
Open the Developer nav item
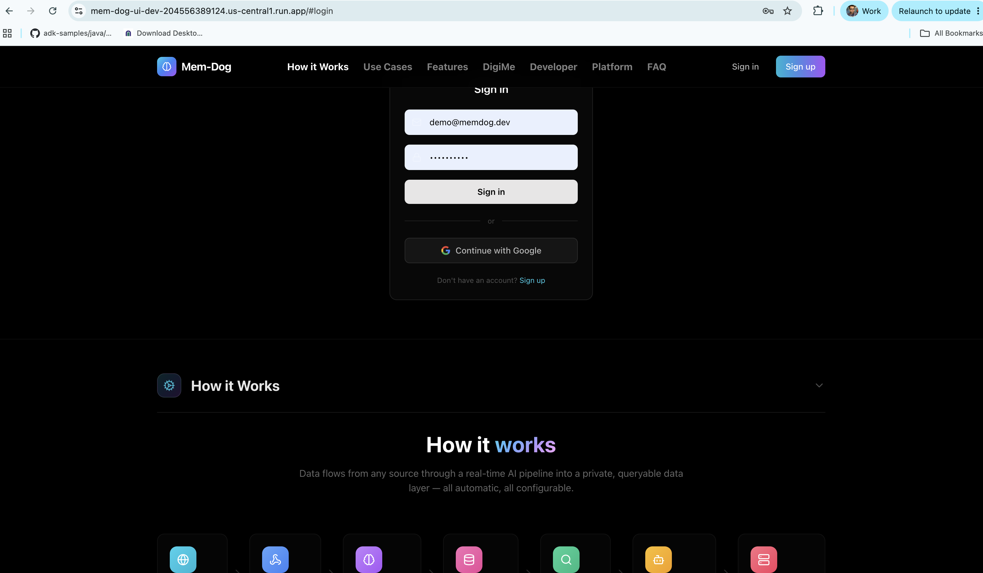click(x=554, y=67)
